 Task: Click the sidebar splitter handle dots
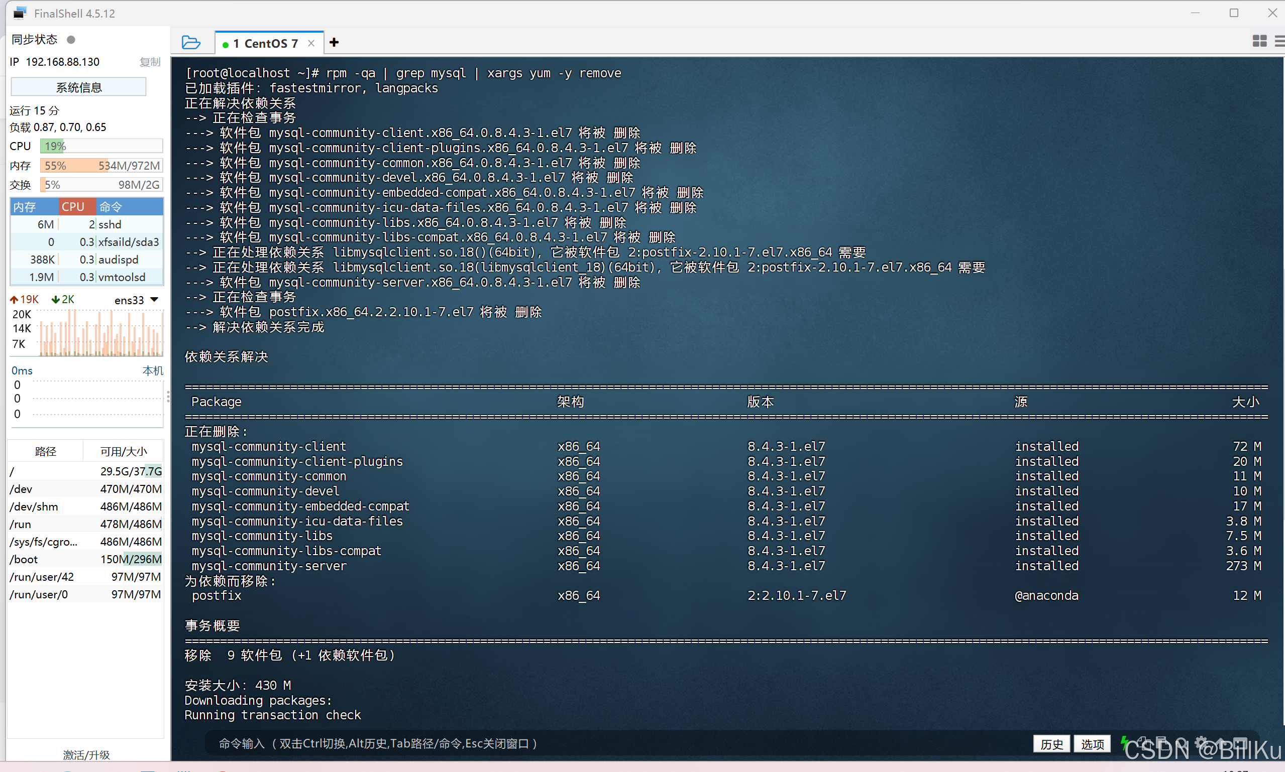168,397
